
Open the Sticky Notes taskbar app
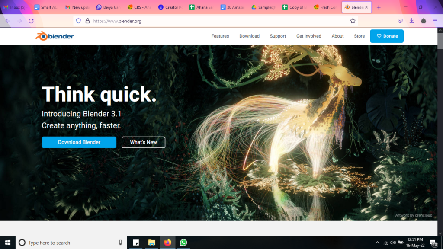coord(136,243)
